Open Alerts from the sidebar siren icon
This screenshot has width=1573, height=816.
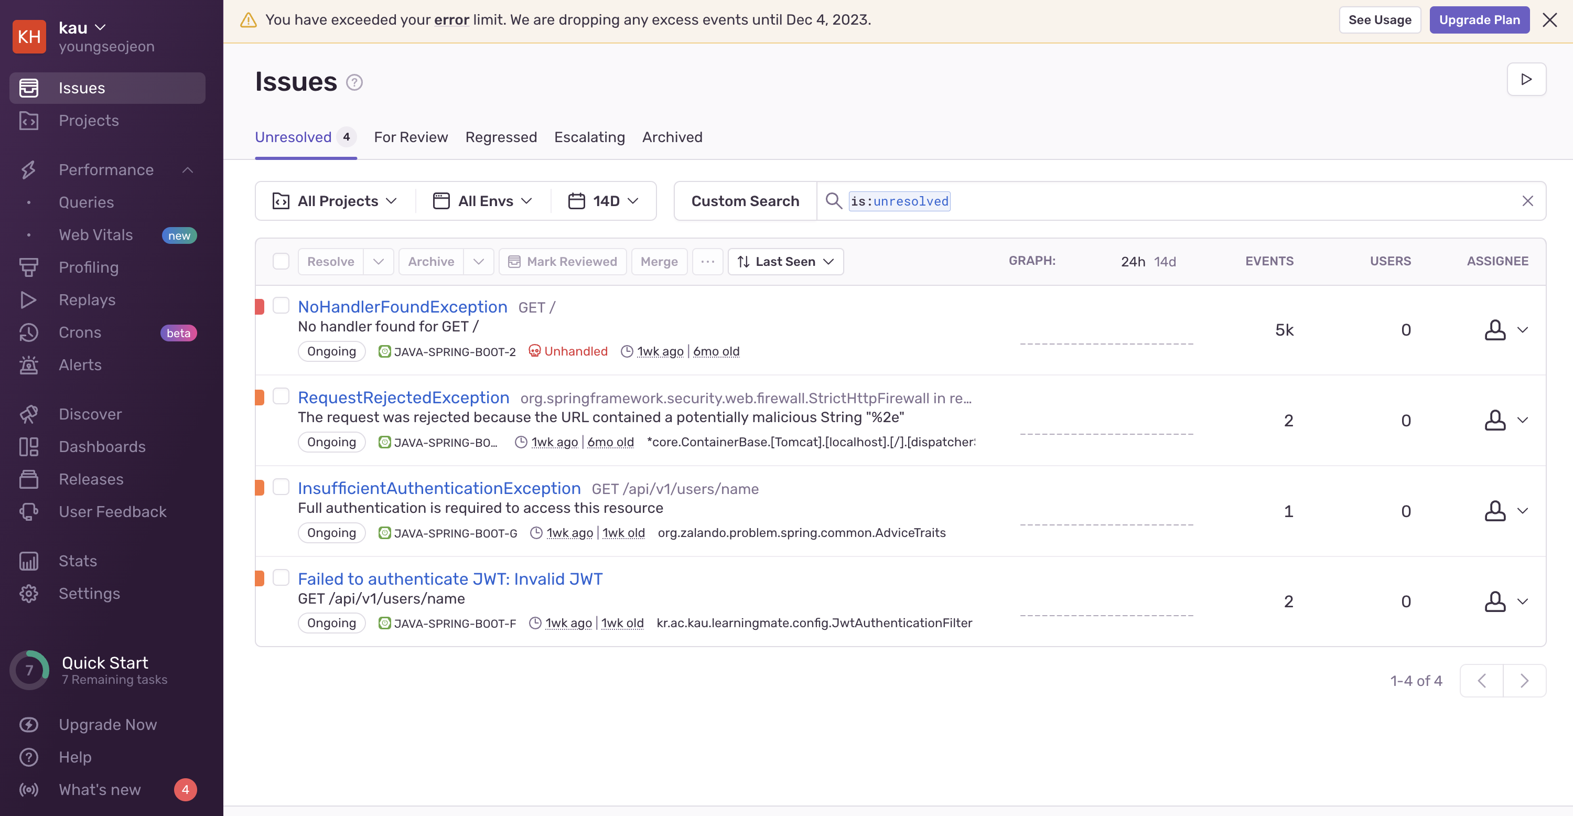pos(29,364)
